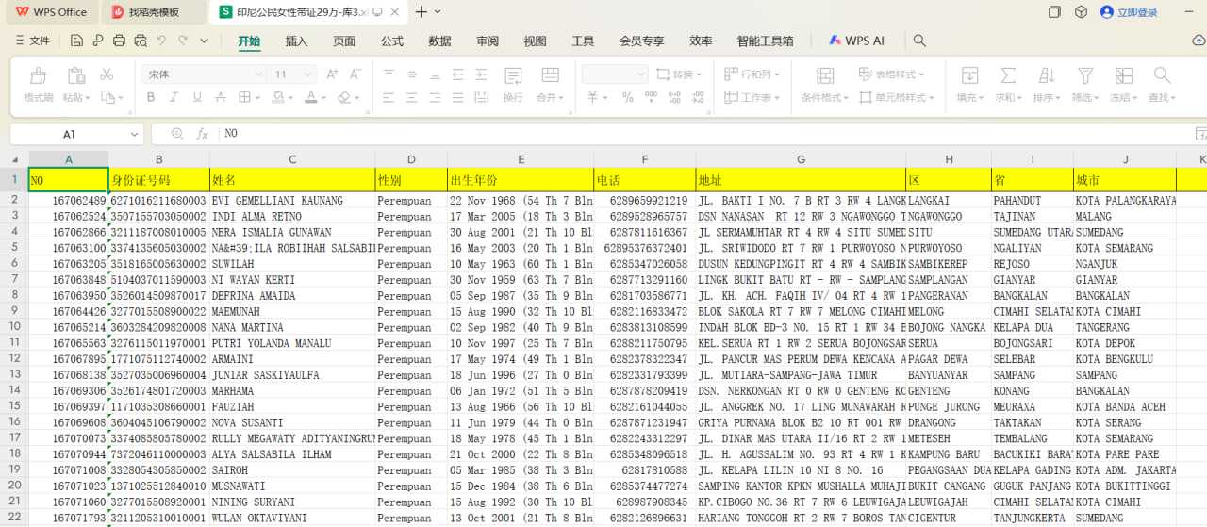Click the Filter (筛选) funnel icon
The height and width of the screenshot is (527, 1207).
1085,75
